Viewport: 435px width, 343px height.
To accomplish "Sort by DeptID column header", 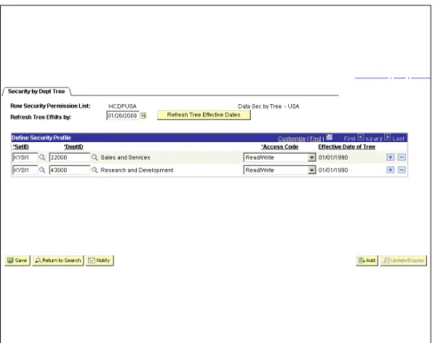I will point(74,147).
